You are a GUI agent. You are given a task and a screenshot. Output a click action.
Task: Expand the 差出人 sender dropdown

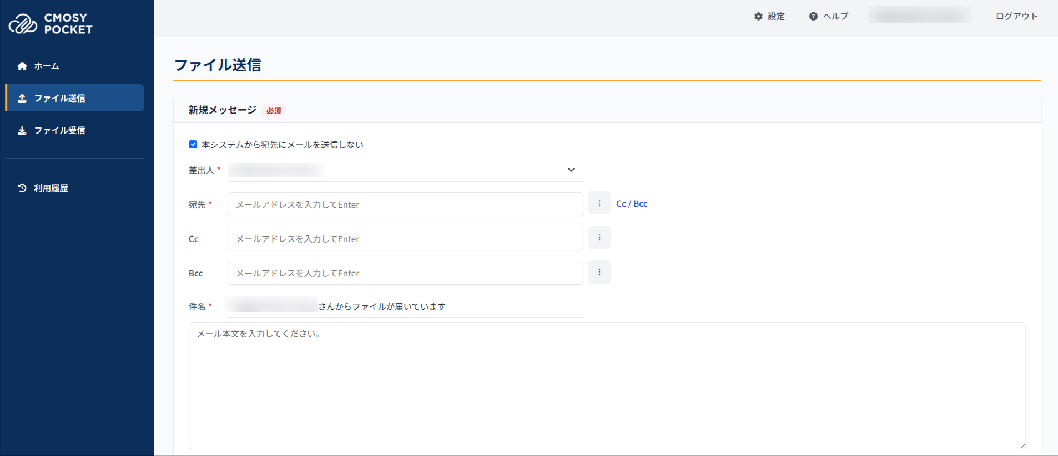571,170
